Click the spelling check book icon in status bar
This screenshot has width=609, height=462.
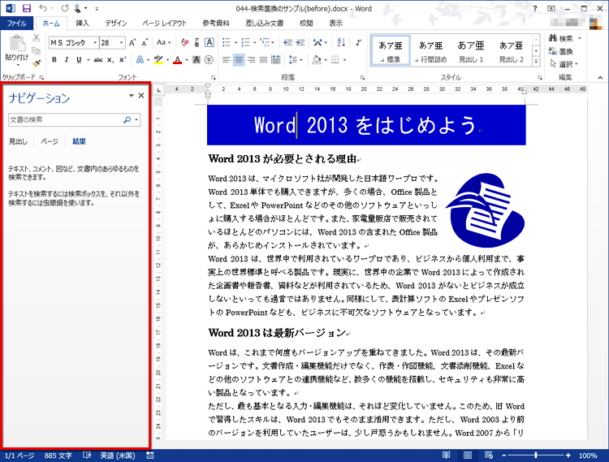click(x=87, y=455)
